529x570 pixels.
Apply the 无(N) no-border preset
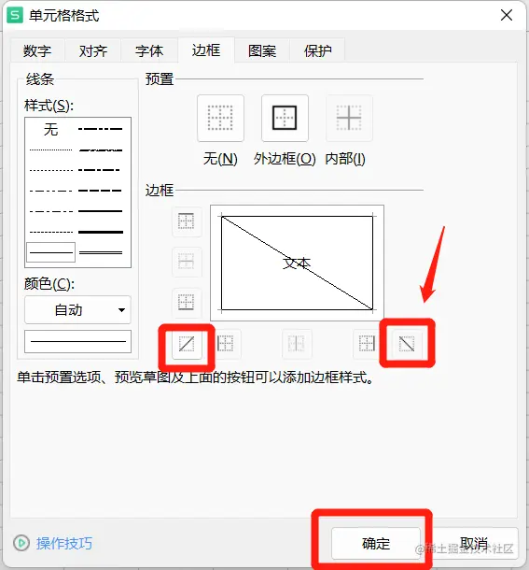click(220, 118)
